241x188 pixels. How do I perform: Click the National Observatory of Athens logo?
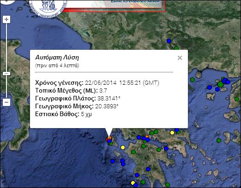point(48,8)
